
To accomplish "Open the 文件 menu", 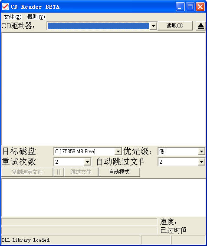I will [13, 17].
